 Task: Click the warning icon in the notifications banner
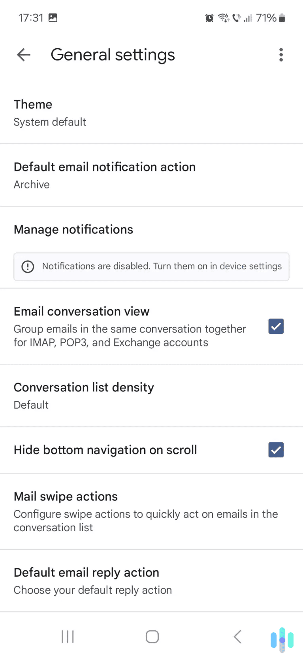[x=28, y=267]
